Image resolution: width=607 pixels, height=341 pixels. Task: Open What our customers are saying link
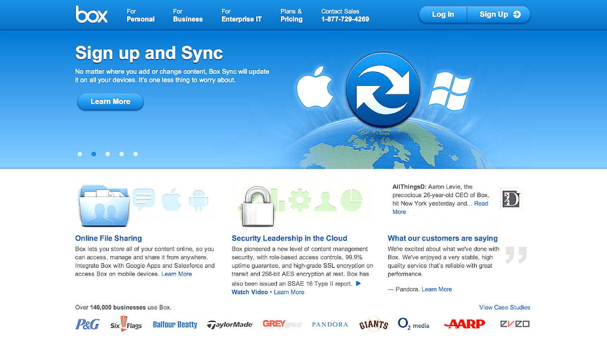click(443, 238)
